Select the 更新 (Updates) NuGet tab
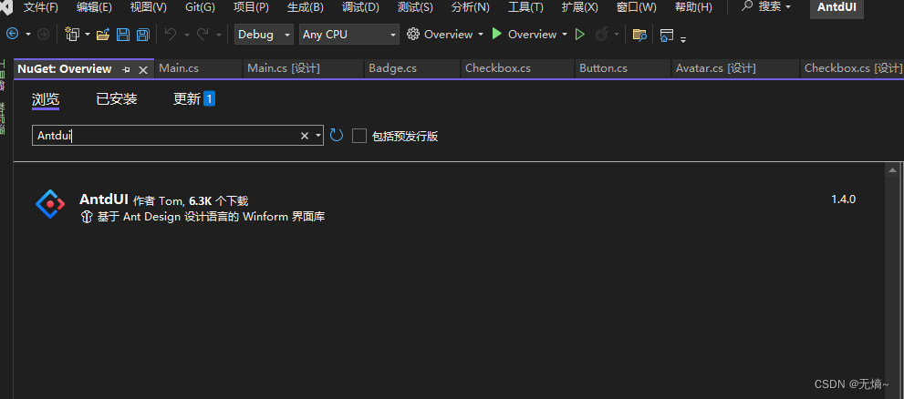Image resolution: width=904 pixels, height=399 pixels. click(x=193, y=99)
